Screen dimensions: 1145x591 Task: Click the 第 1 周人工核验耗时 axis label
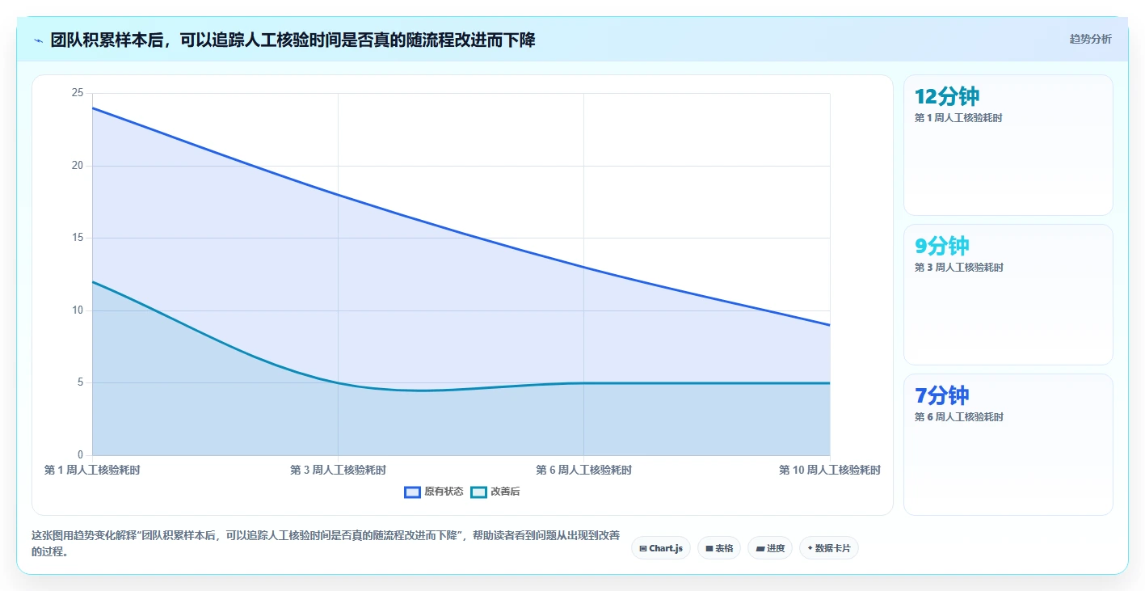(x=92, y=470)
